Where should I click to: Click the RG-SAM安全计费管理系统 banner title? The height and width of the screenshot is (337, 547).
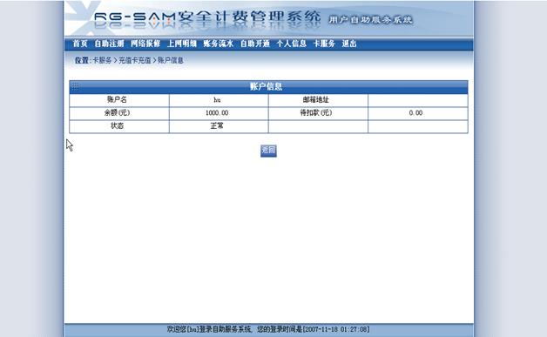207,17
